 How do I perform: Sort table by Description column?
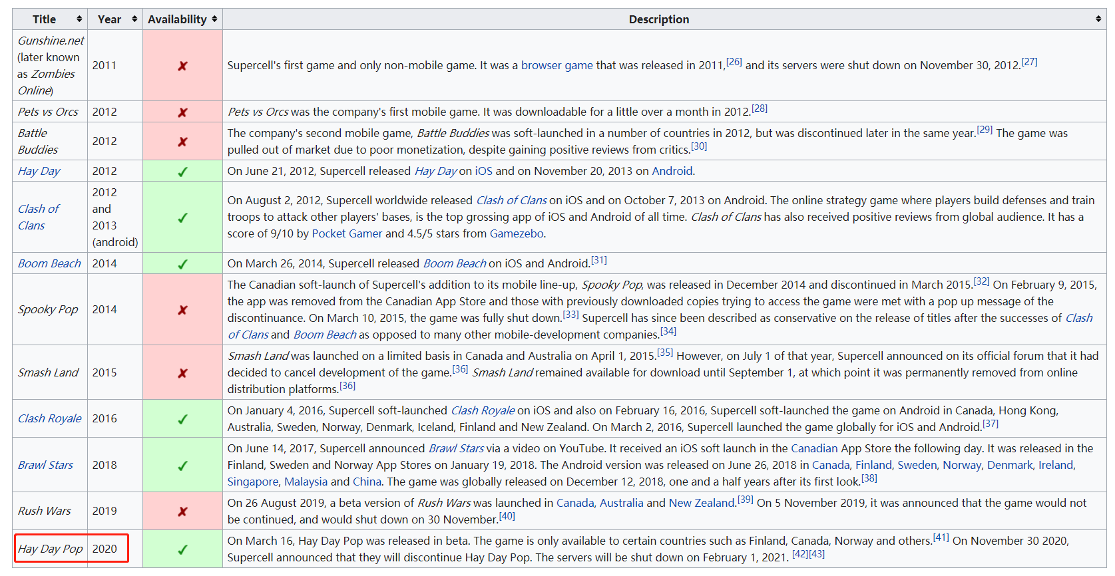(664, 19)
